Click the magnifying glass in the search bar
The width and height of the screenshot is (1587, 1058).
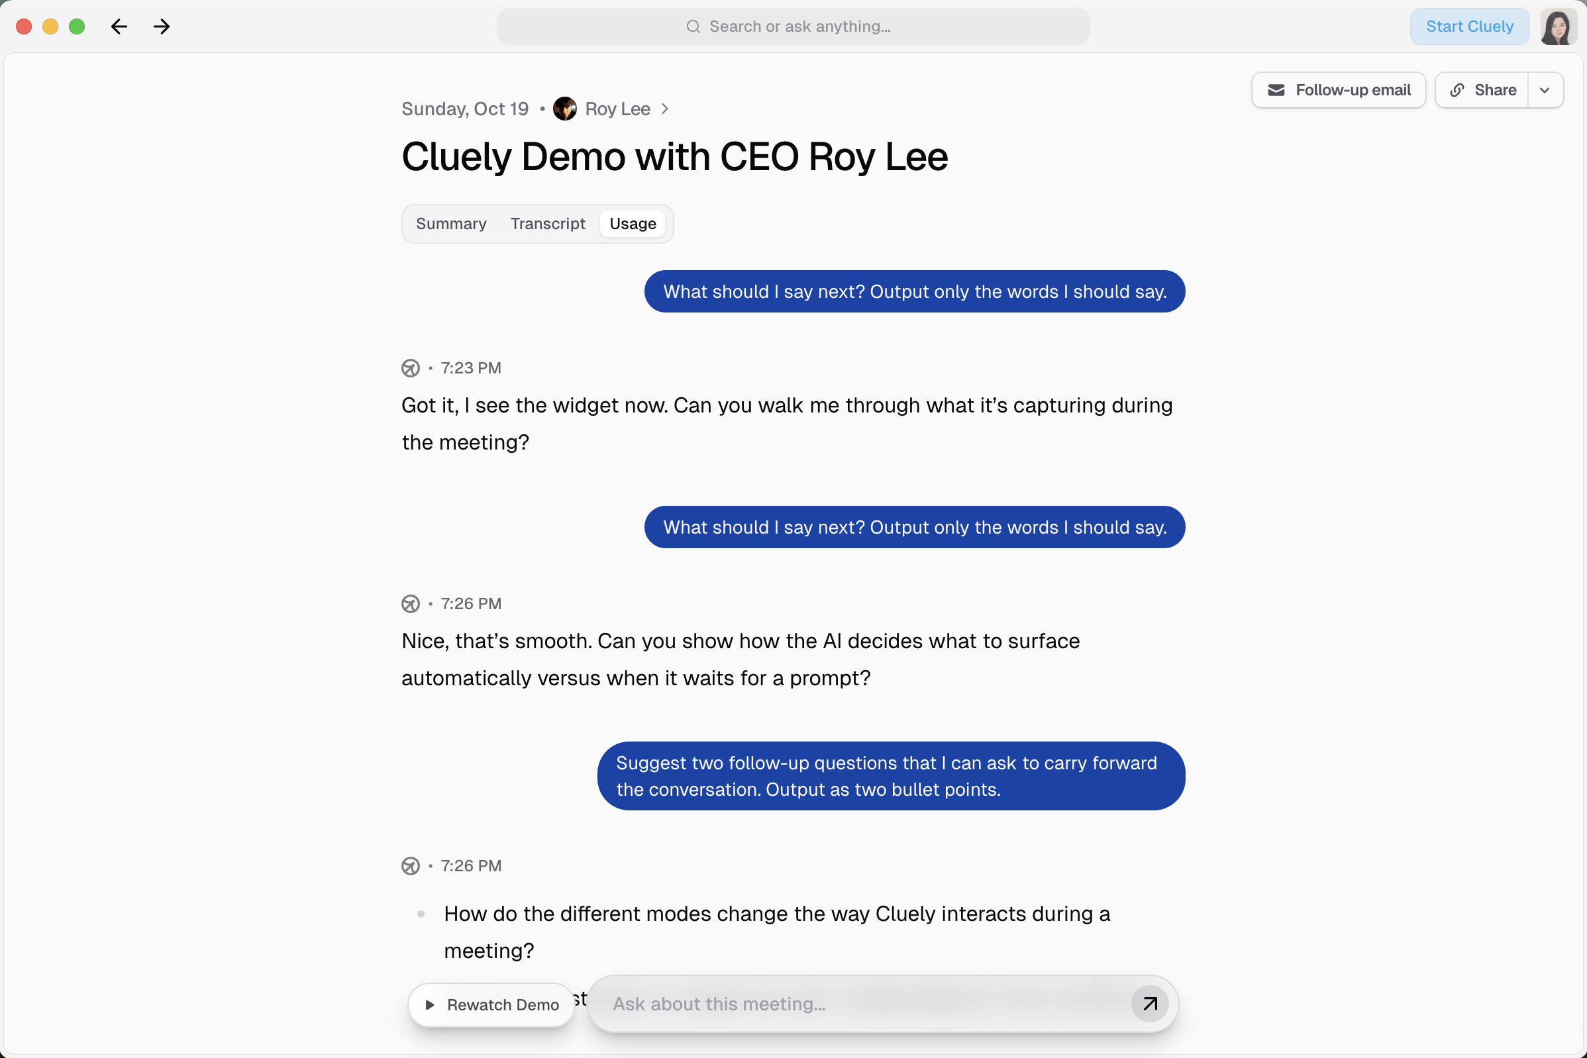(693, 26)
